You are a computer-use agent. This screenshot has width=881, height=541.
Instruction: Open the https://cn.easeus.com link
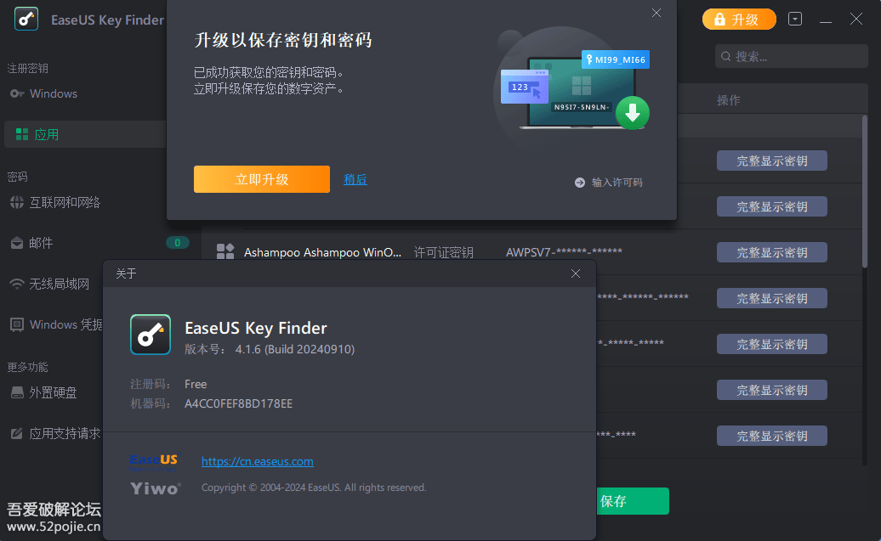tap(257, 461)
